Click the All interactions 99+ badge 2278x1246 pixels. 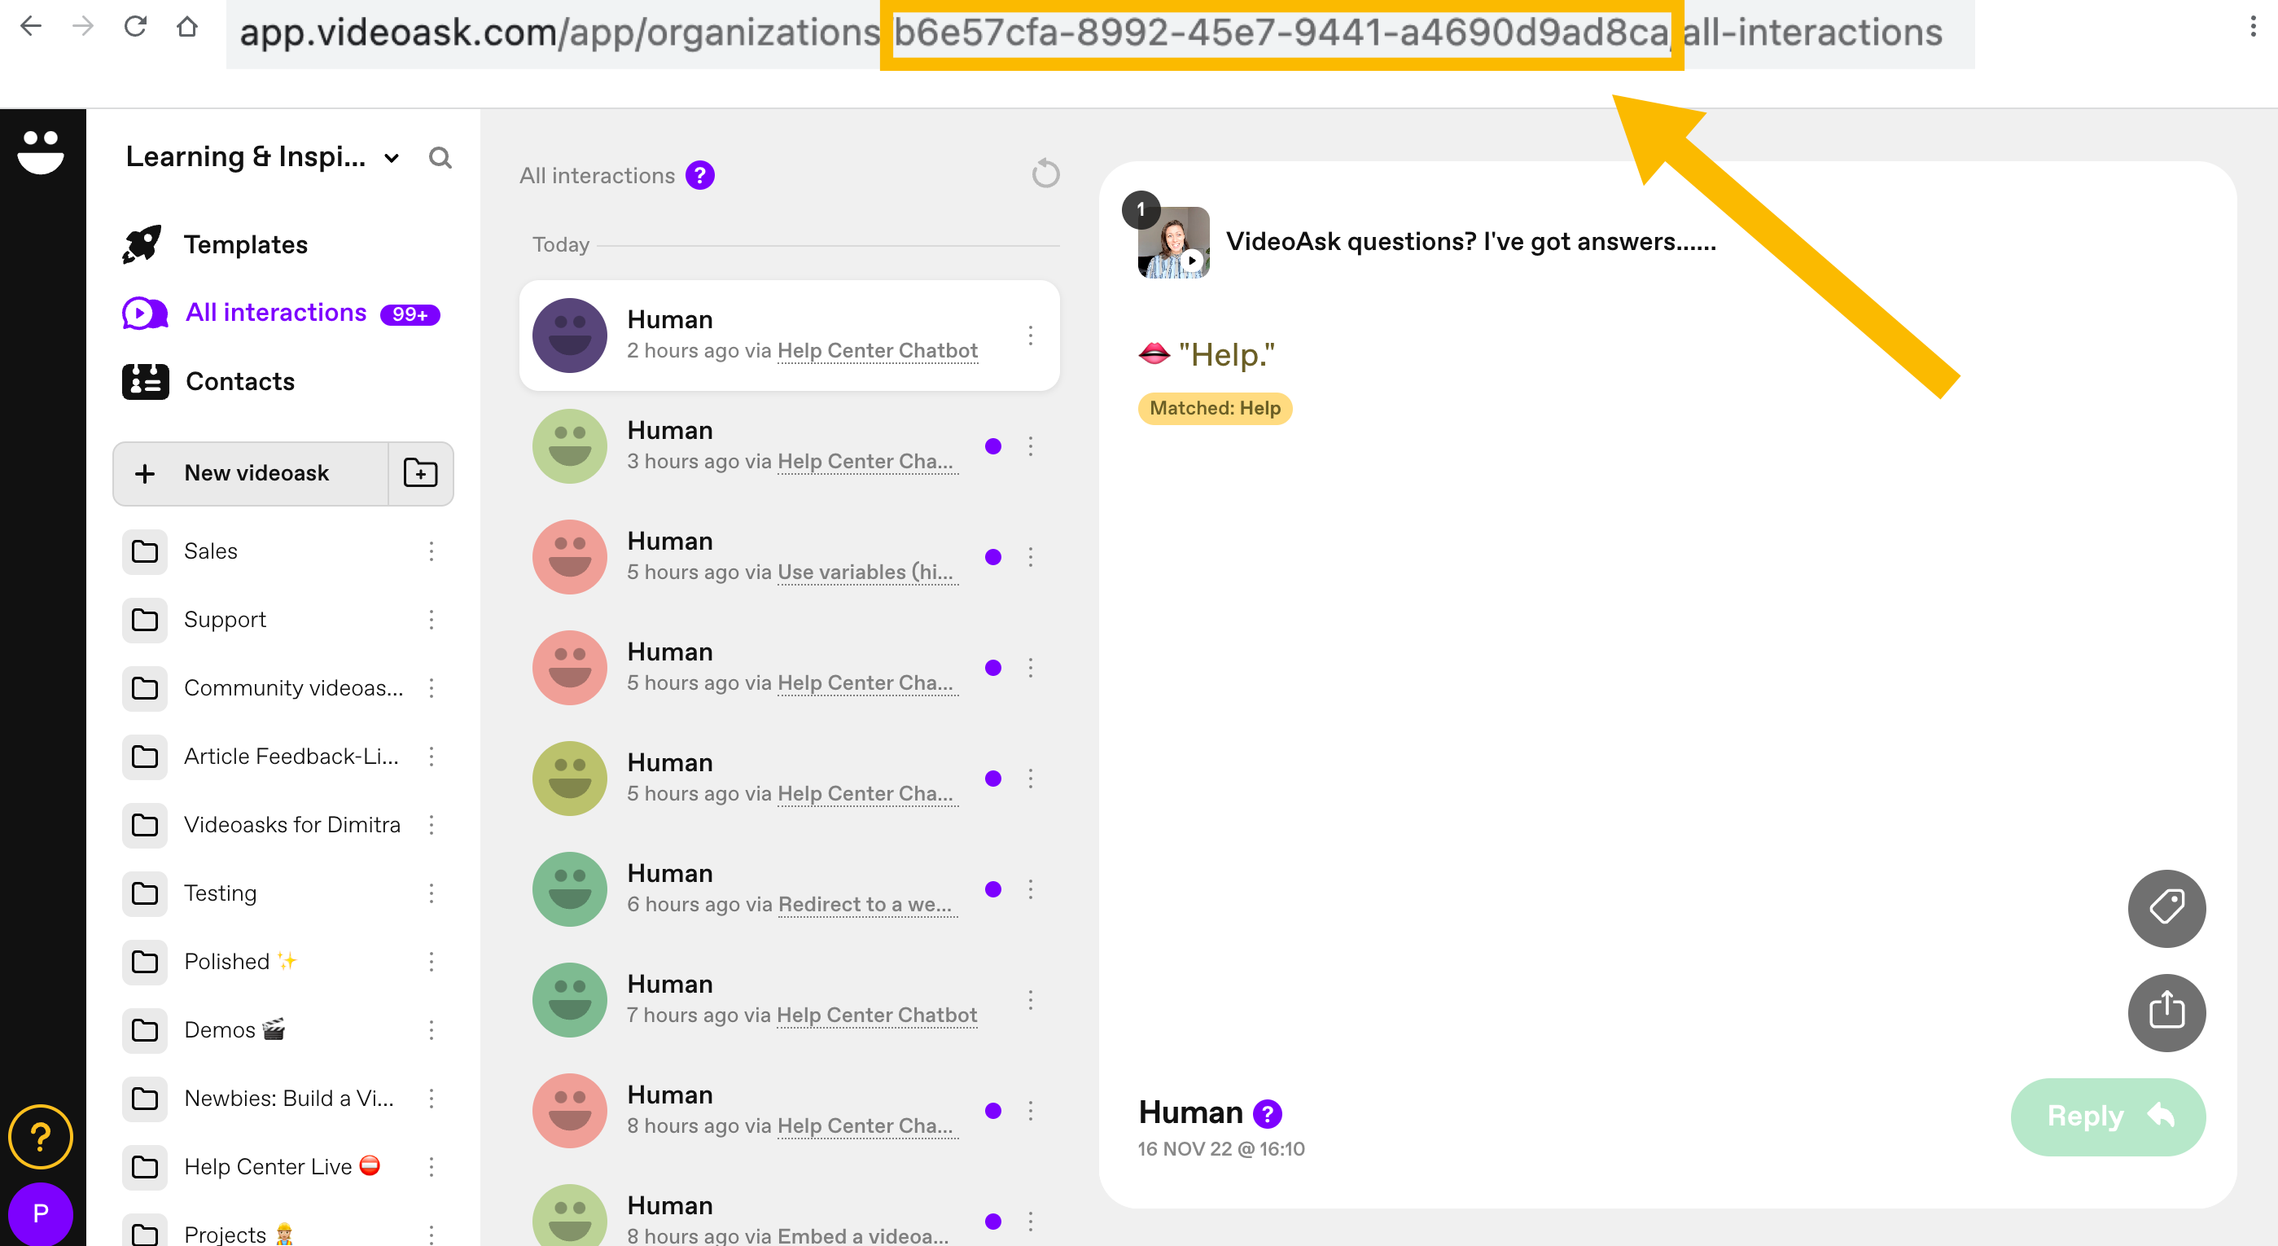click(x=410, y=315)
